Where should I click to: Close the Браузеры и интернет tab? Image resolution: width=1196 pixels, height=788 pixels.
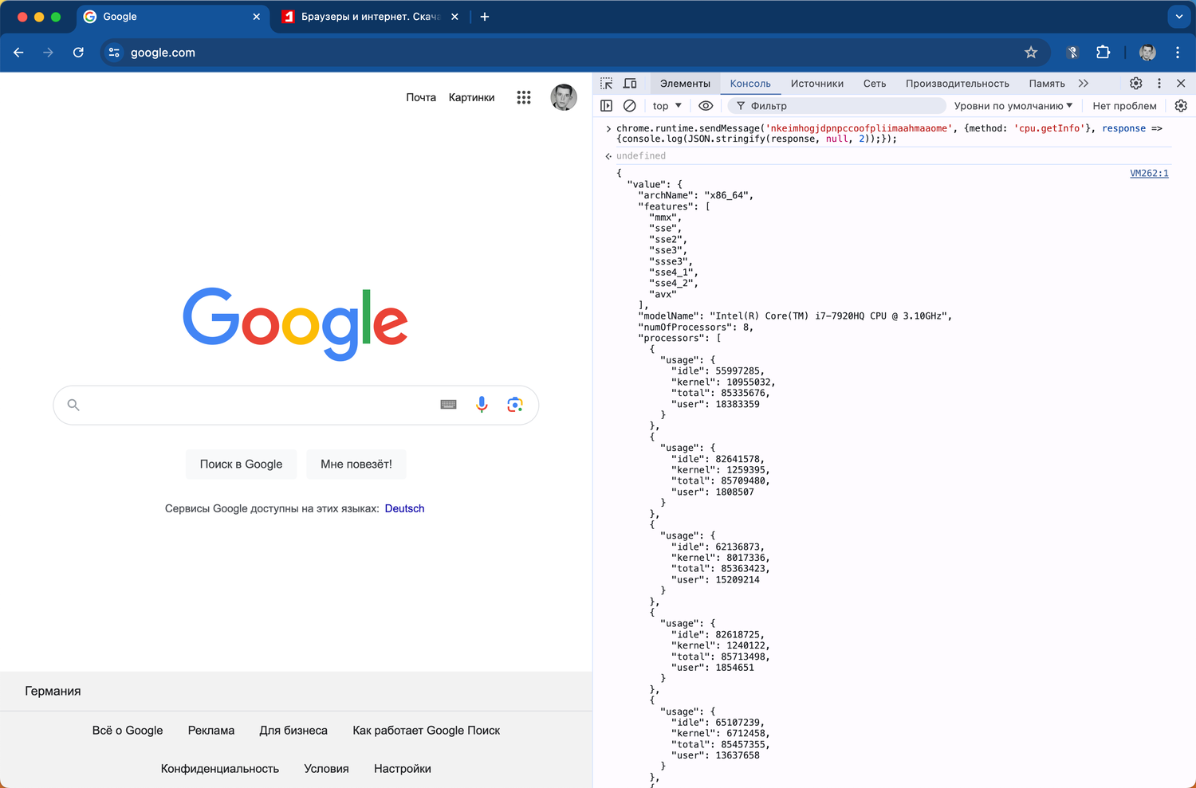pyautogui.click(x=454, y=17)
